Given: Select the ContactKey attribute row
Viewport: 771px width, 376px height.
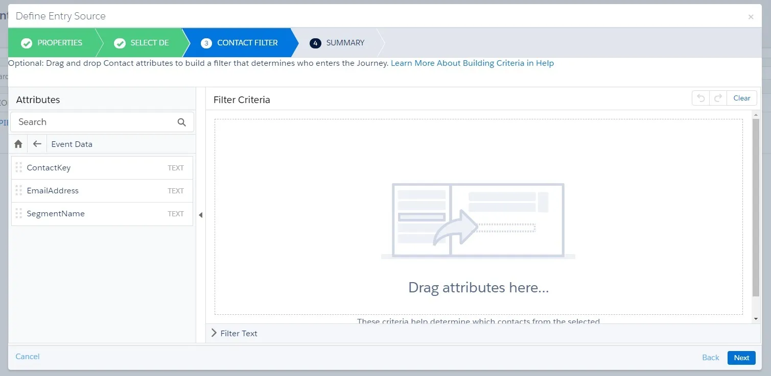Looking at the screenshot, I should pos(77,167).
